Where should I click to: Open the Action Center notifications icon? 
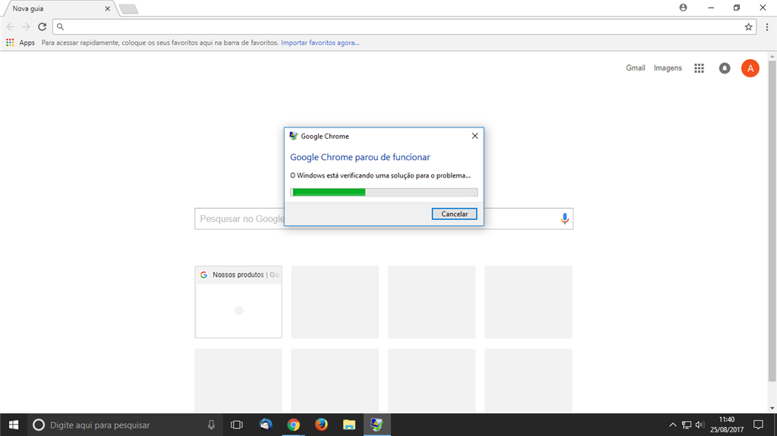pyautogui.click(x=758, y=425)
